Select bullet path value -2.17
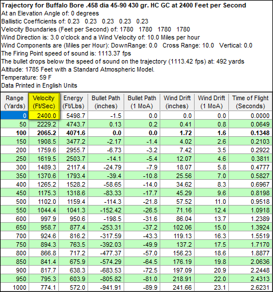The image size is (273, 292). tap(106, 141)
